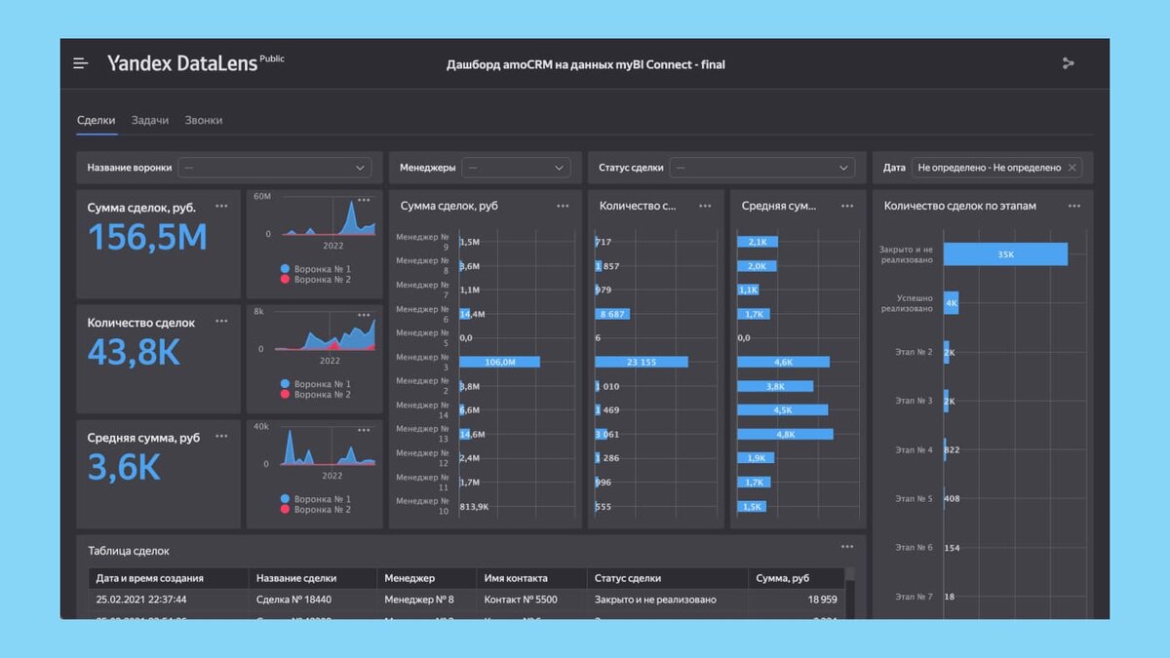Open three-dot menu of Количество сделок indicator
Viewport: 1170px width, 658px height.
(x=221, y=321)
